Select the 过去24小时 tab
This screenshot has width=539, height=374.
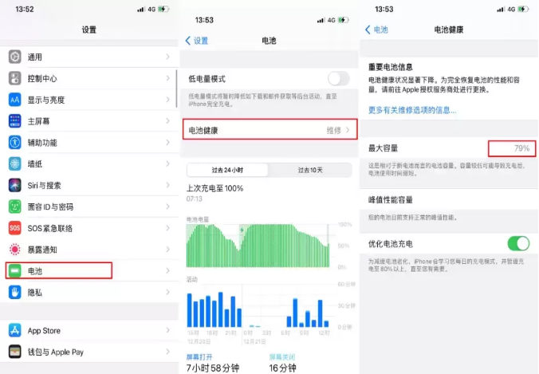pos(227,170)
